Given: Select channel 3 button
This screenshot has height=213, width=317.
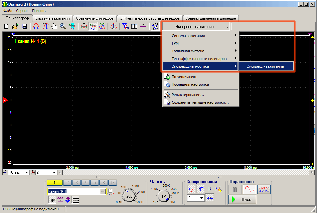Looking at the screenshot, I should 76,183.
